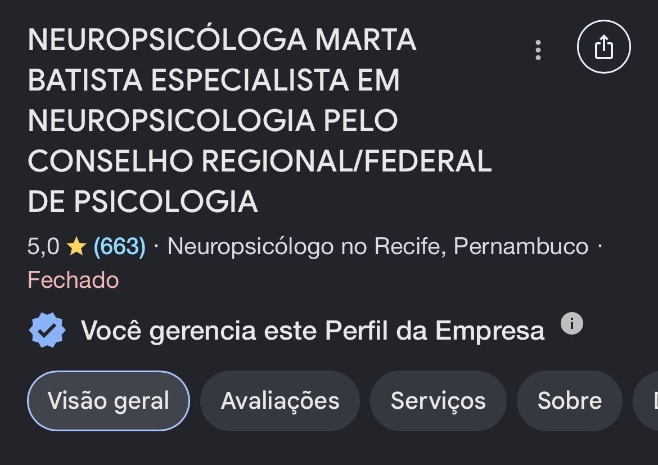Click the CONSELHO REGIONAL/FEDERAL title line
This screenshot has width=658, height=465.
(x=260, y=161)
